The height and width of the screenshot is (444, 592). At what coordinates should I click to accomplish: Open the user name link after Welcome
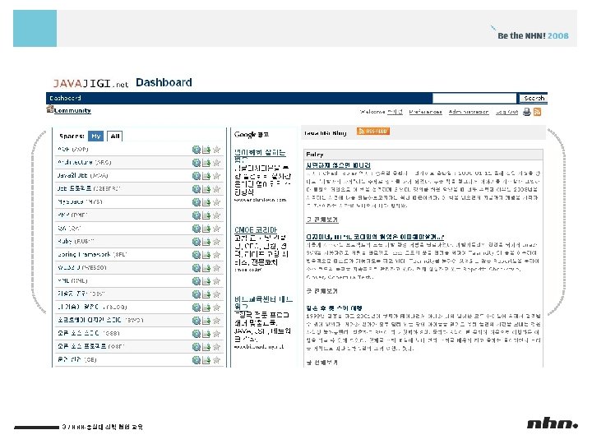(x=395, y=112)
